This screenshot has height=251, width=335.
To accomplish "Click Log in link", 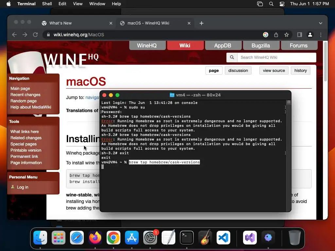I will pos(23,187).
